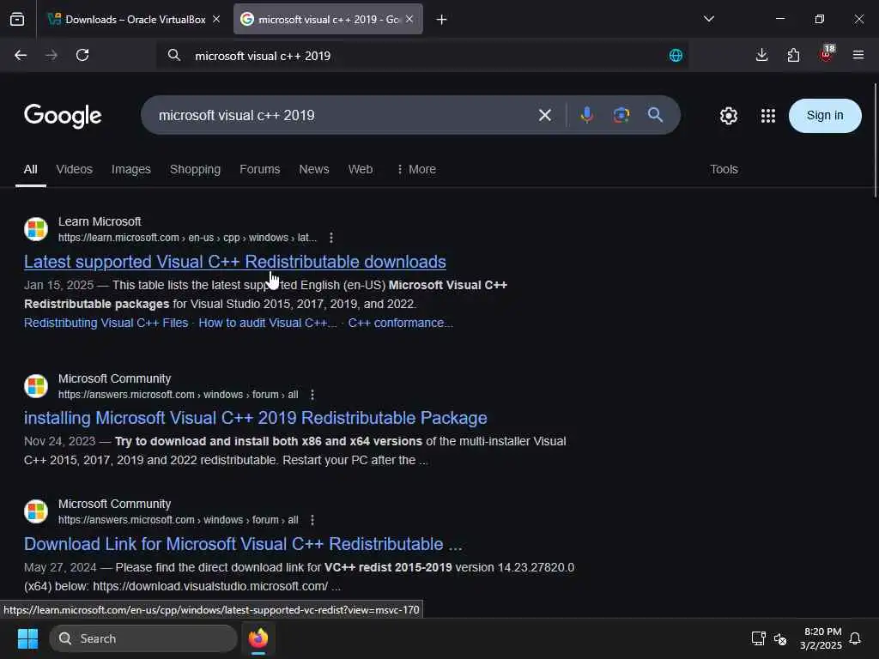Open How to audit Visual C++ sublink
This screenshot has height=659, width=879.
coord(268,323)
